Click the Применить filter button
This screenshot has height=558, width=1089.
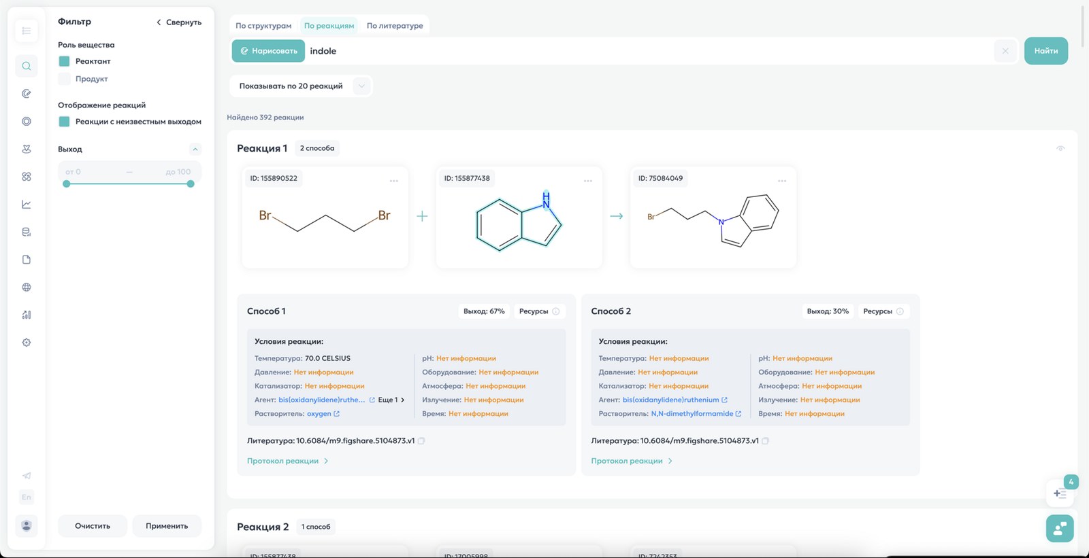[167, 526]
